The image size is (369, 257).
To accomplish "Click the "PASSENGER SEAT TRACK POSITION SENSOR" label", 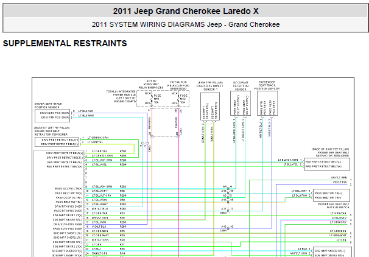I will tap(267, 85).
